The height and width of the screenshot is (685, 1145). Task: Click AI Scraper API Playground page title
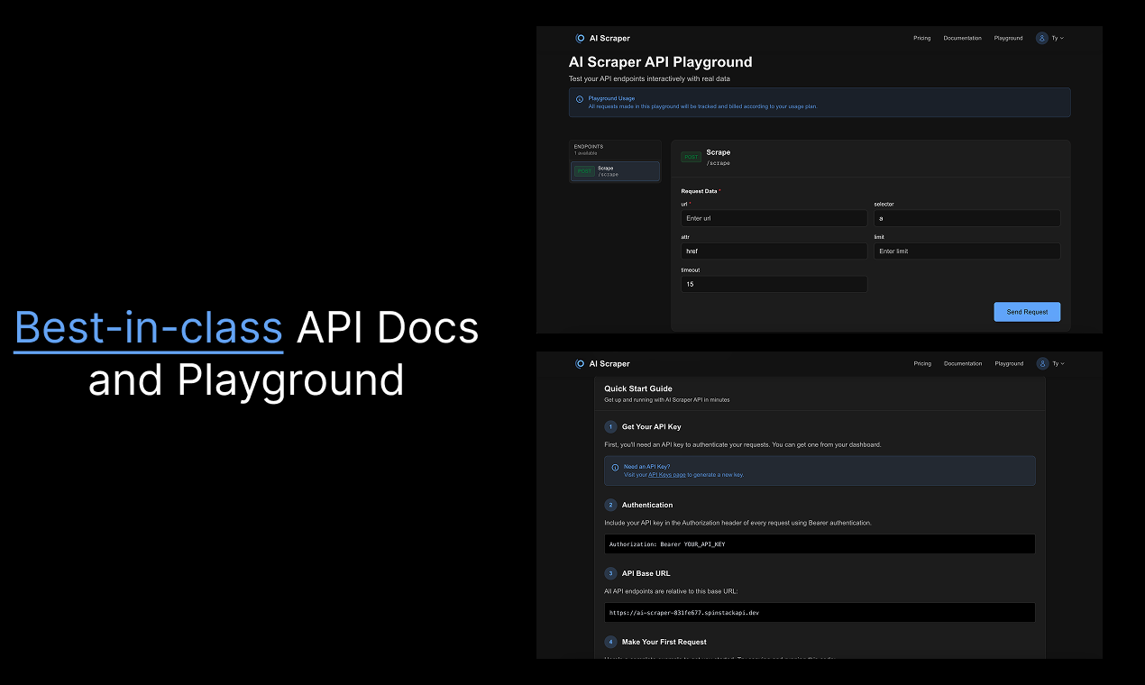[660, 62]
